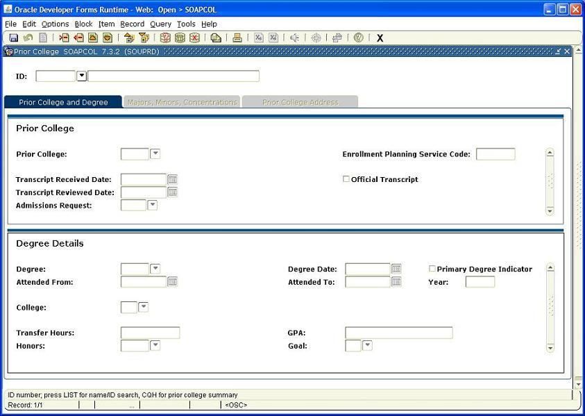Screen dimensions: 585x416
Task: Open the File menu
Action: click(11, 24)
